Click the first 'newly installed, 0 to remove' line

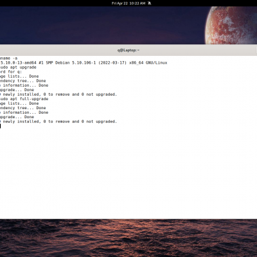point(58,94)
